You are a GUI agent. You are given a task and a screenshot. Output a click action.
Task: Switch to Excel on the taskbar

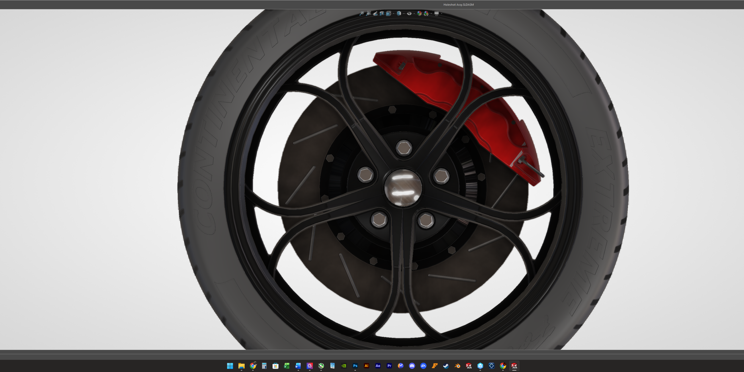click(287, 366)
